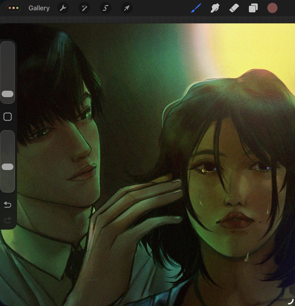The width and height of the screenshot is (295, 306).
Task: Tap the square modify button in sidebar
Action: pyautogui.click(x=7, y=117)
